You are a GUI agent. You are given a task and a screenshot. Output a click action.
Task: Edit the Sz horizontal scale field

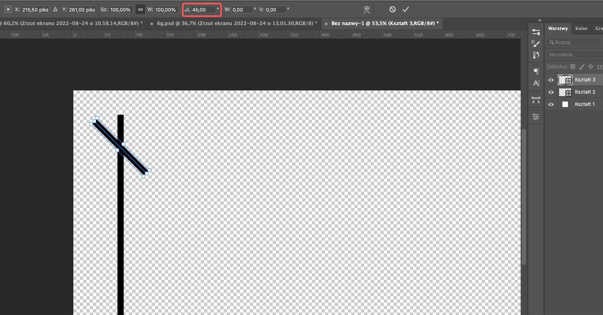click(121, 10)
